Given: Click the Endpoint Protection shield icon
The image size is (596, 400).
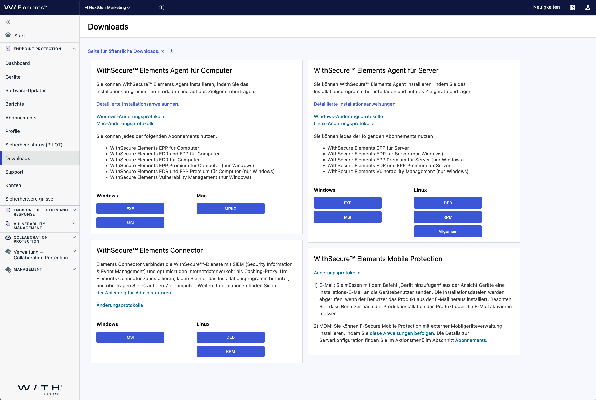Looking at the screenshot, I should 8,48.
